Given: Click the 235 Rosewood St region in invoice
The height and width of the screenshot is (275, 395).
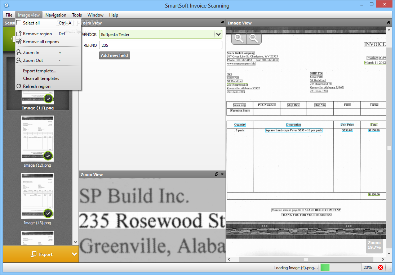Looking at the screenshot, I should tap(238, 85).
